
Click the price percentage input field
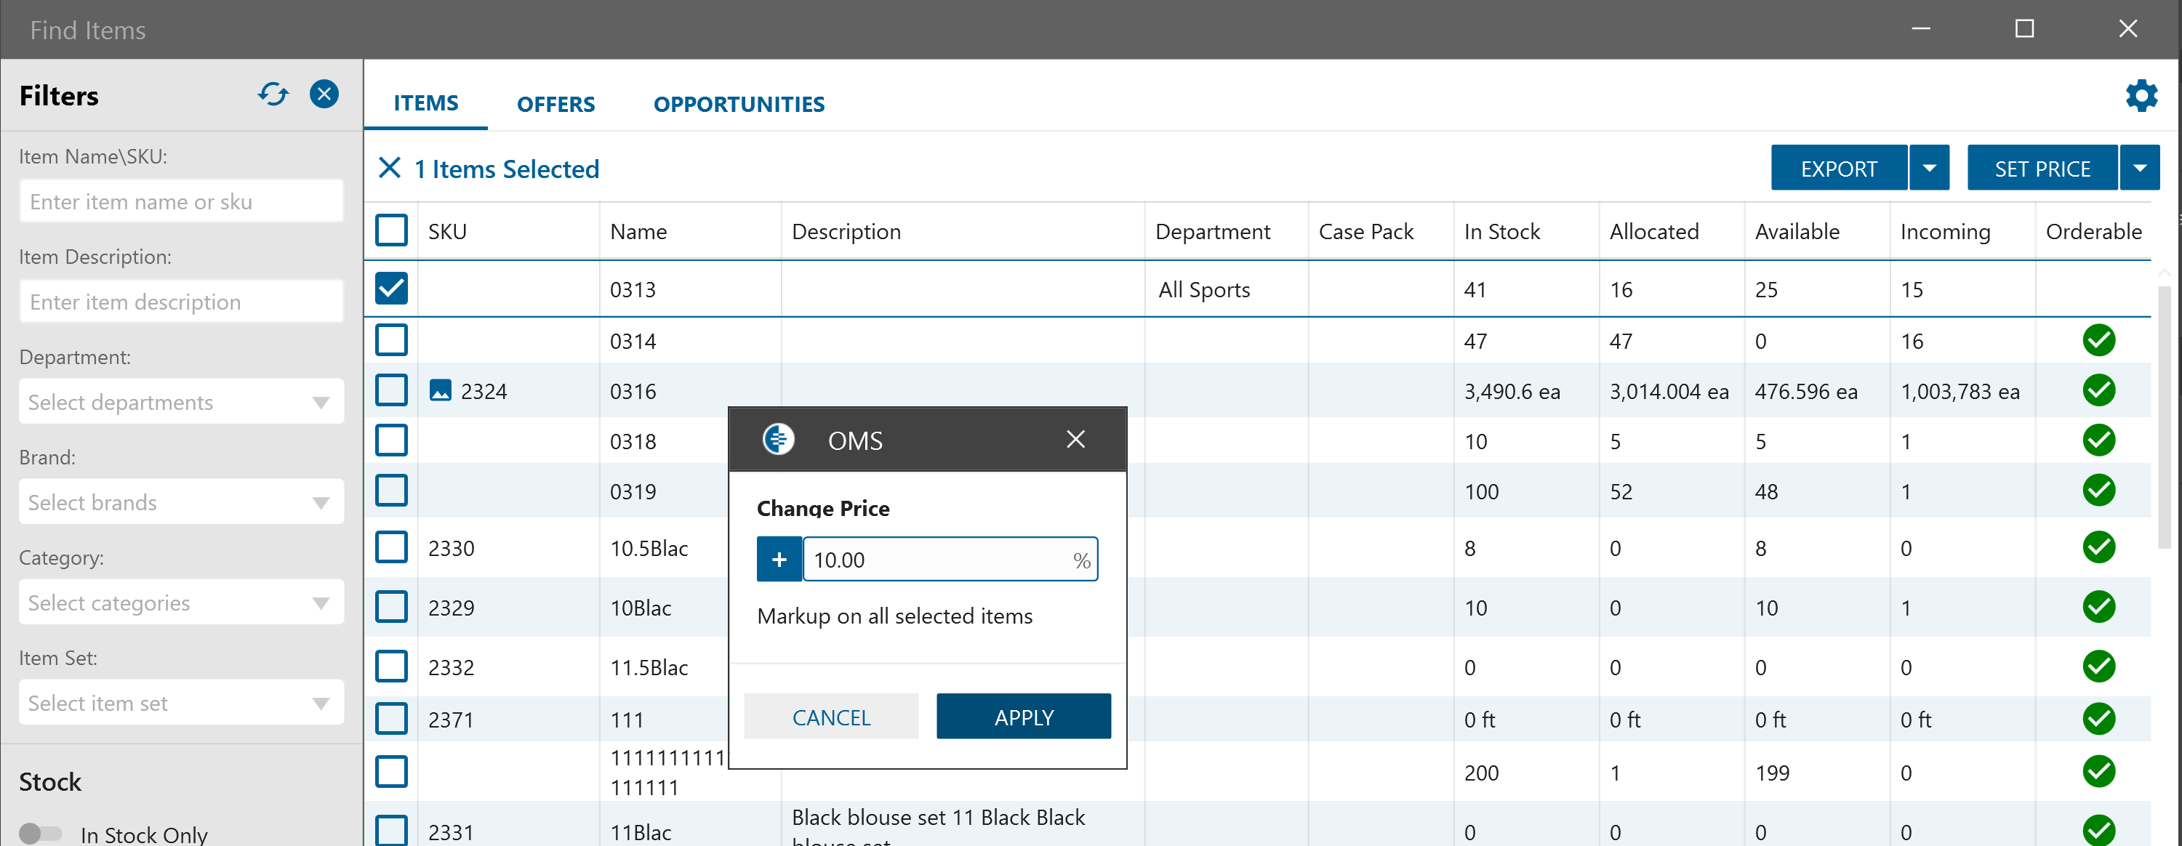click(936, 560)
